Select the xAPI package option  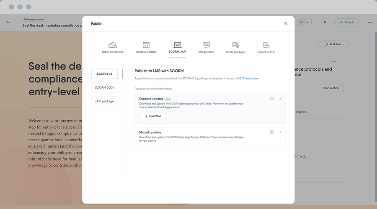(104, 101)
